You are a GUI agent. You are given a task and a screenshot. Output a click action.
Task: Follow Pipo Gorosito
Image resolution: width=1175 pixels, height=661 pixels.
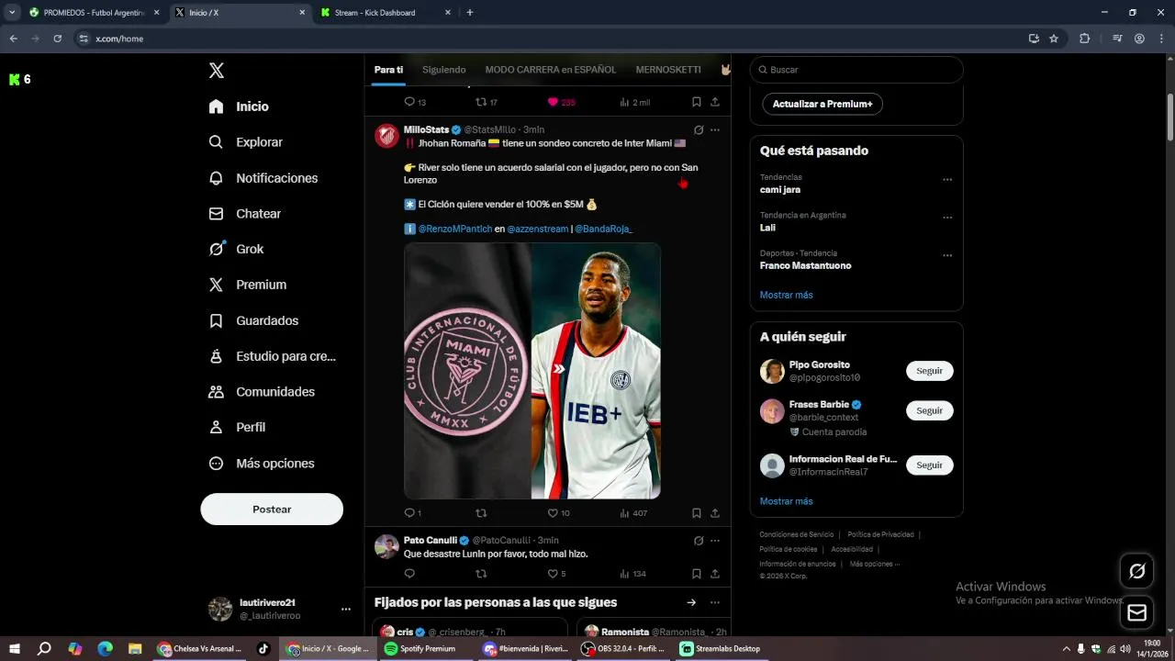coord(930,371)
